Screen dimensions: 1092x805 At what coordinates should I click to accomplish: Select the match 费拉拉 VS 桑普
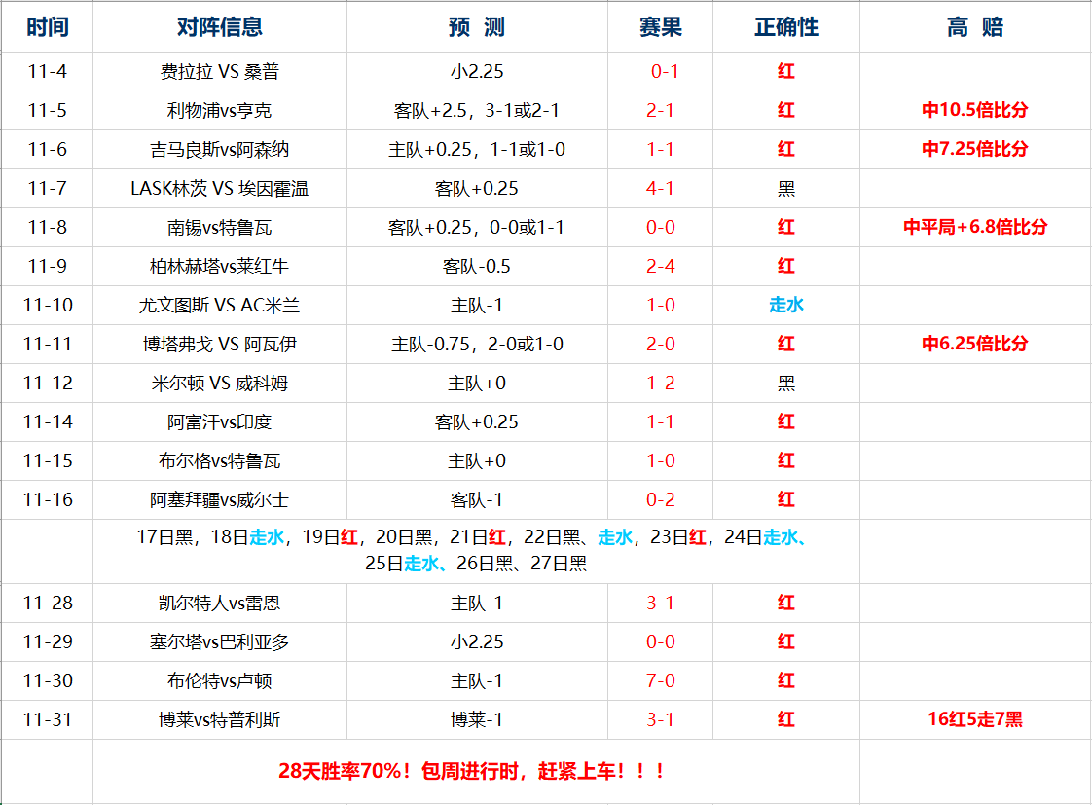click(219, 71)
